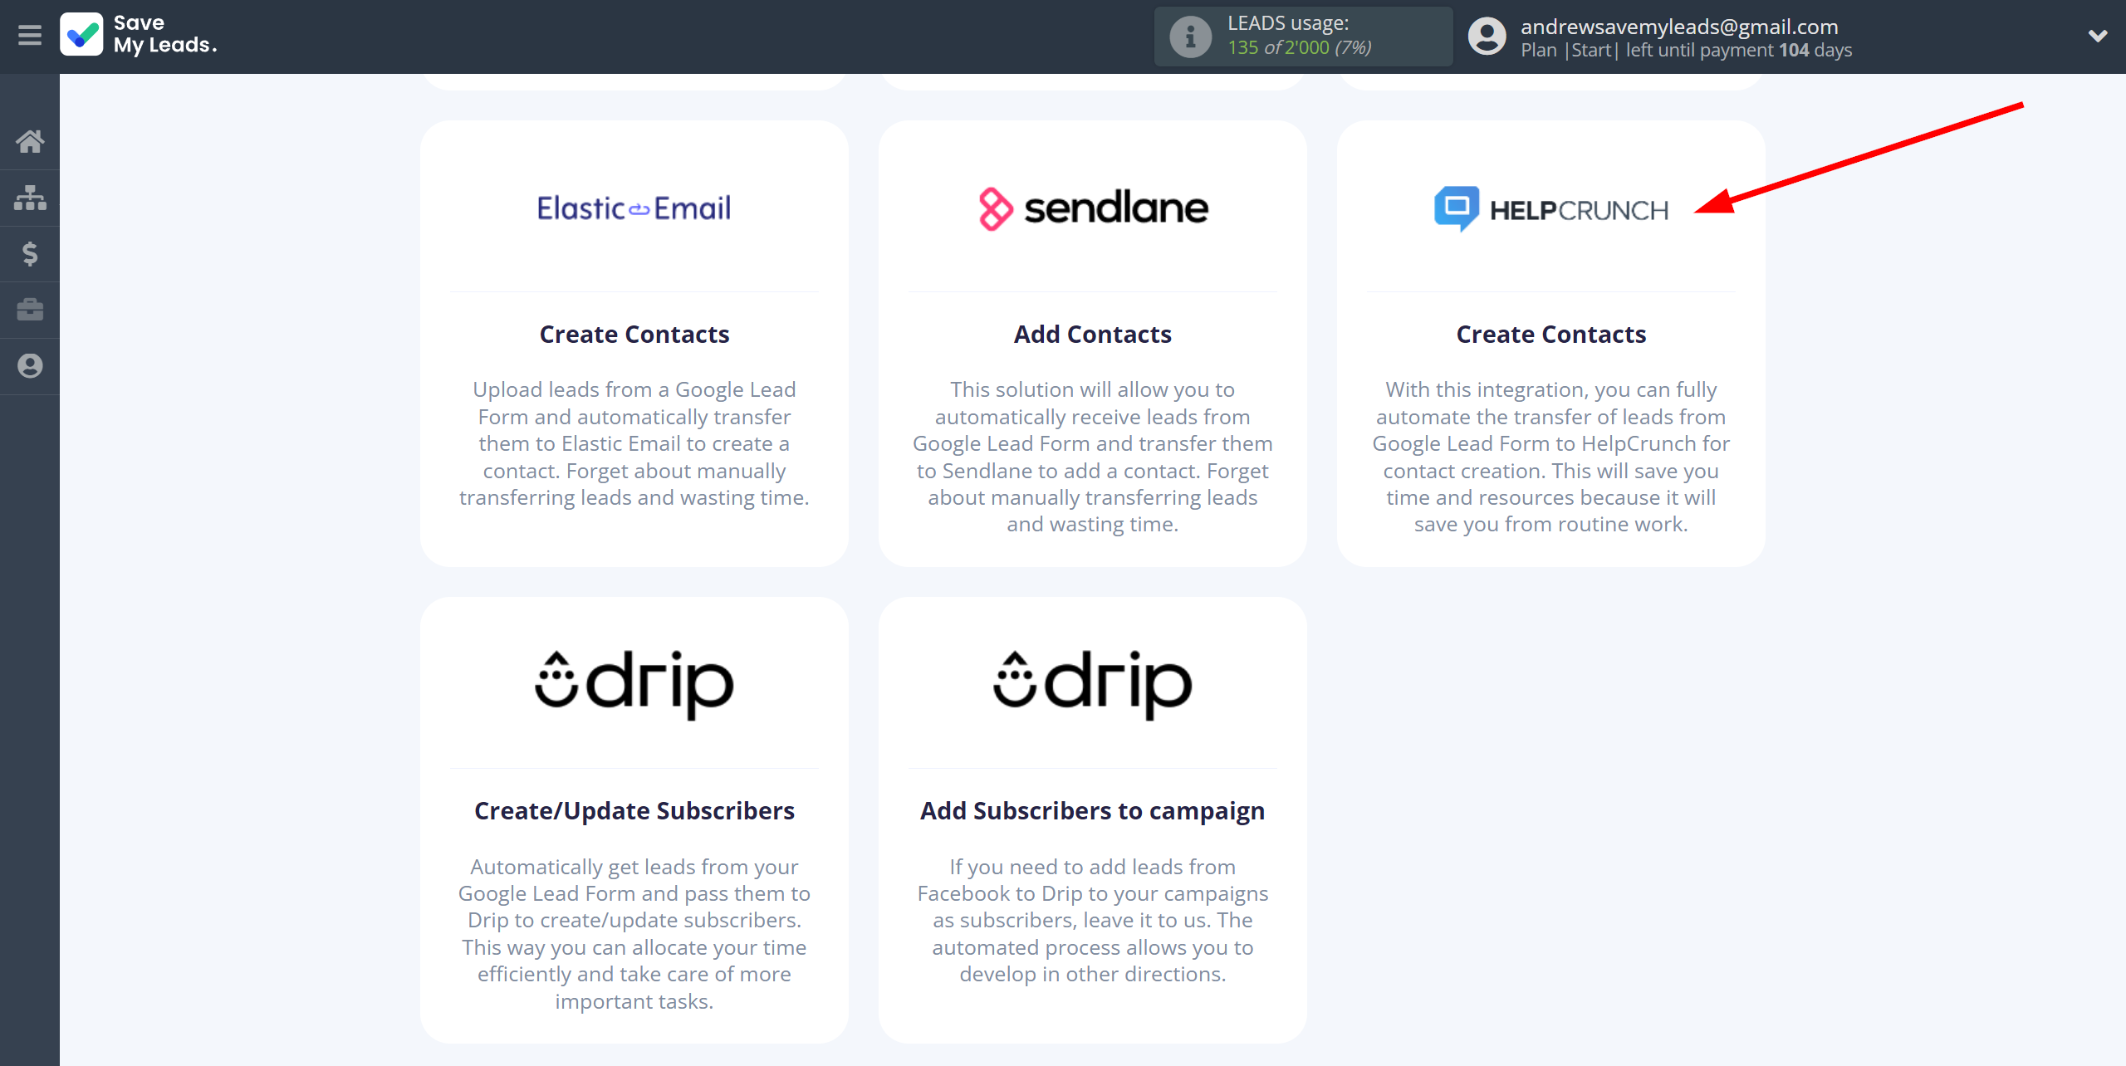
Task: Click HelpCrunch description starting 'With this integration'
Action: pyautogui.click(x=1550, y=457)
